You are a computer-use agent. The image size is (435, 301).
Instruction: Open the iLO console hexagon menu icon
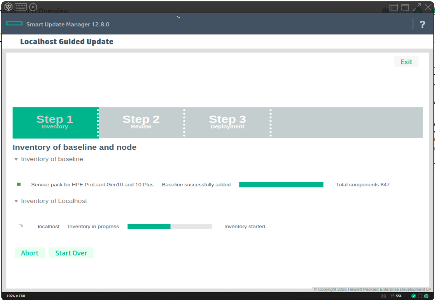8,7
